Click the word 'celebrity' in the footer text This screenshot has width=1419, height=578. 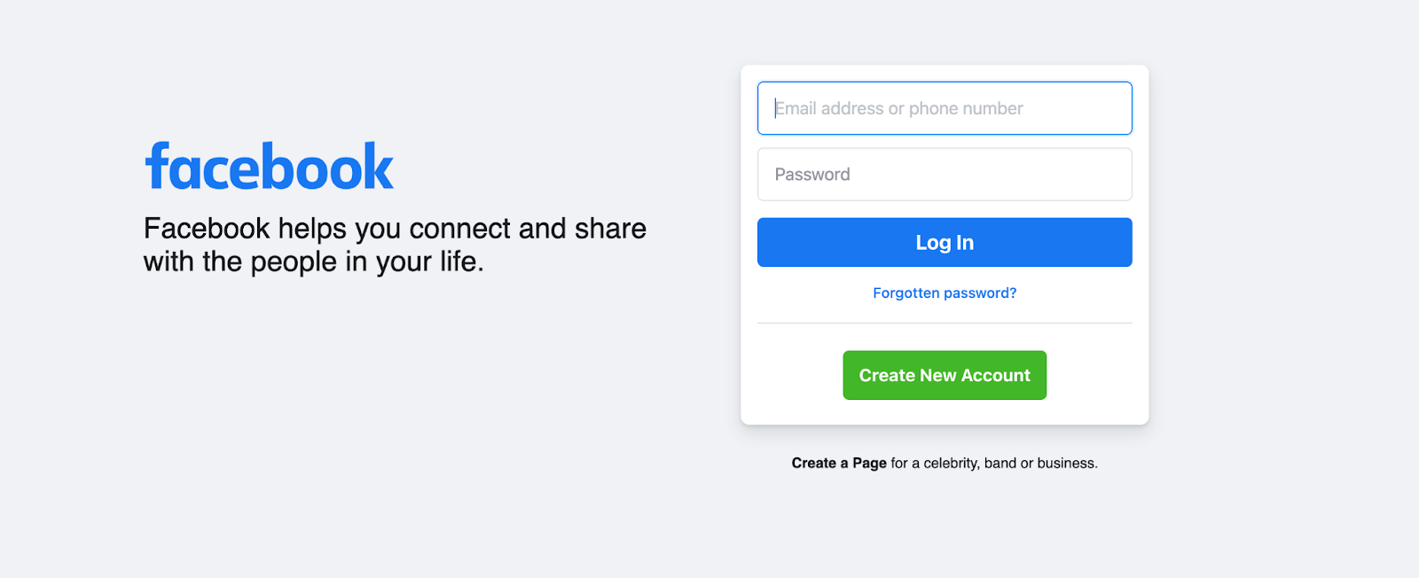[951, 463]
